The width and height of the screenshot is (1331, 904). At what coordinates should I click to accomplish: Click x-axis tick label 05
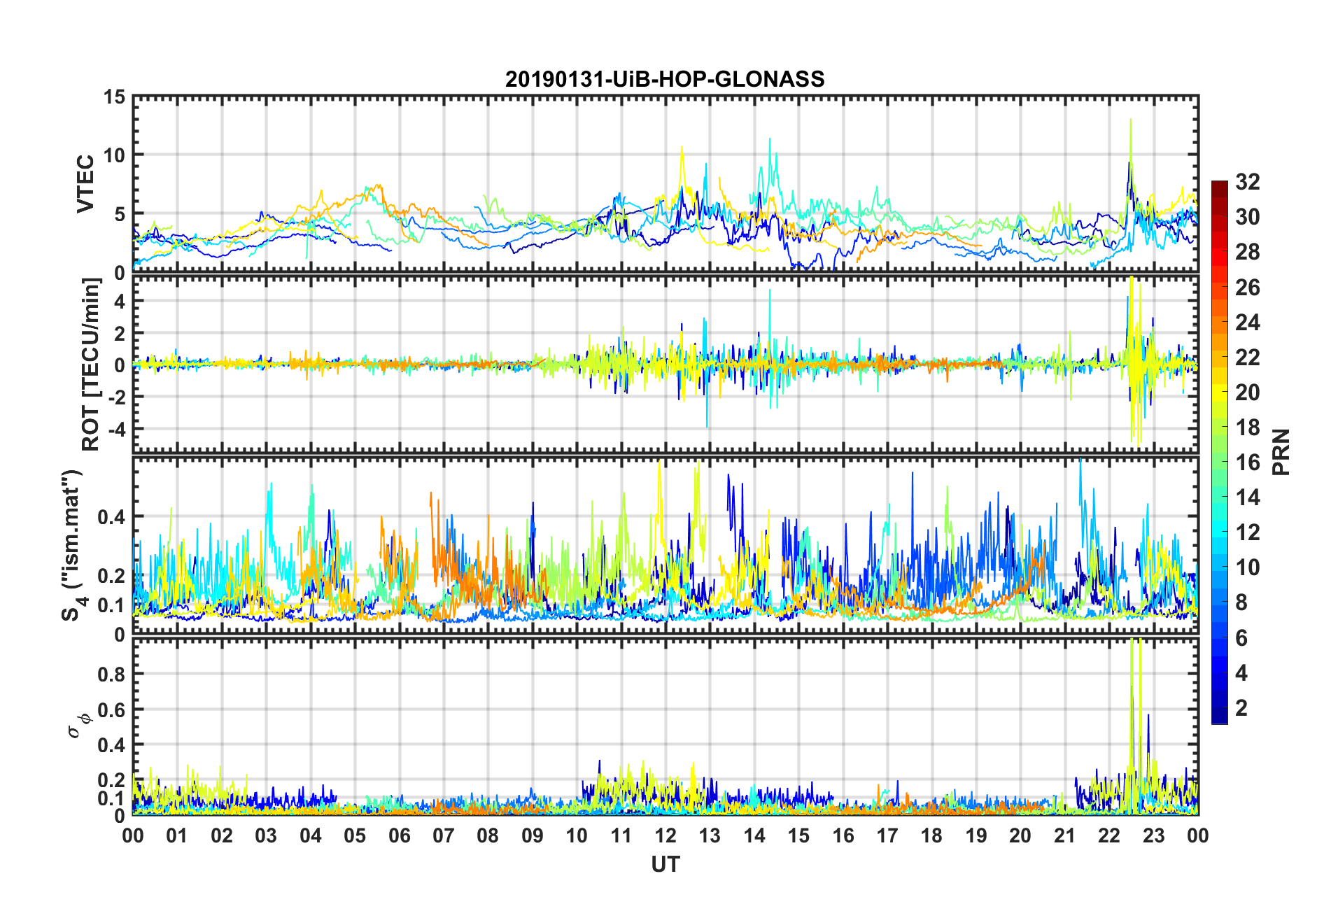(x=355, y=835)
